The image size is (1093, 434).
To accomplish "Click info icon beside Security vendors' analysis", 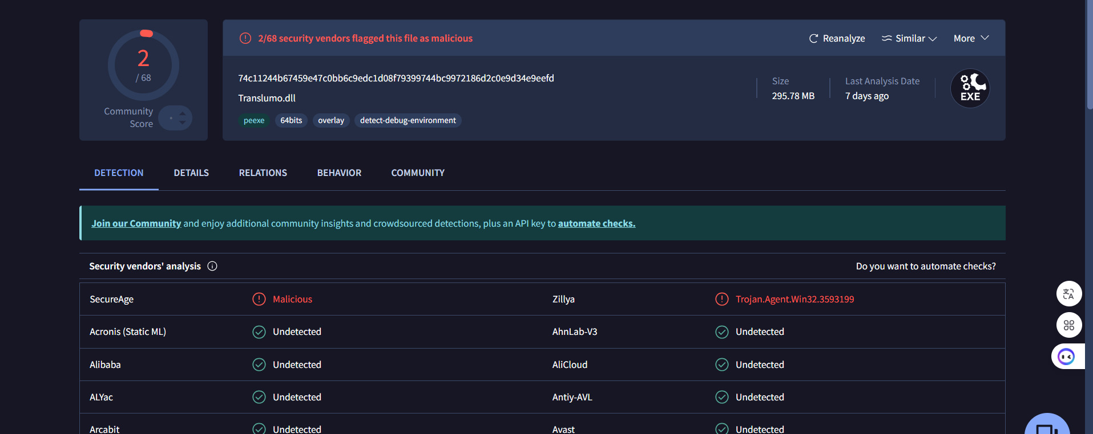I will click(212, 266).
